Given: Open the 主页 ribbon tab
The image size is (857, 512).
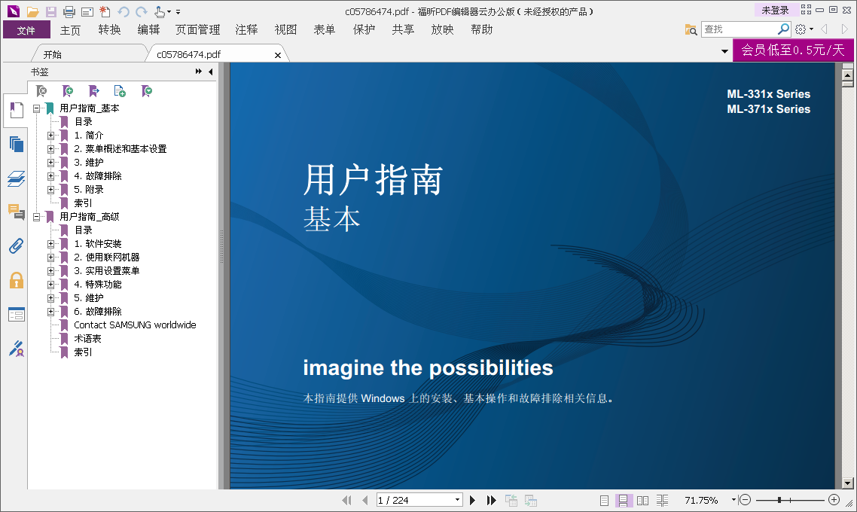Looking at the screenshot, I should coord(70,30).
